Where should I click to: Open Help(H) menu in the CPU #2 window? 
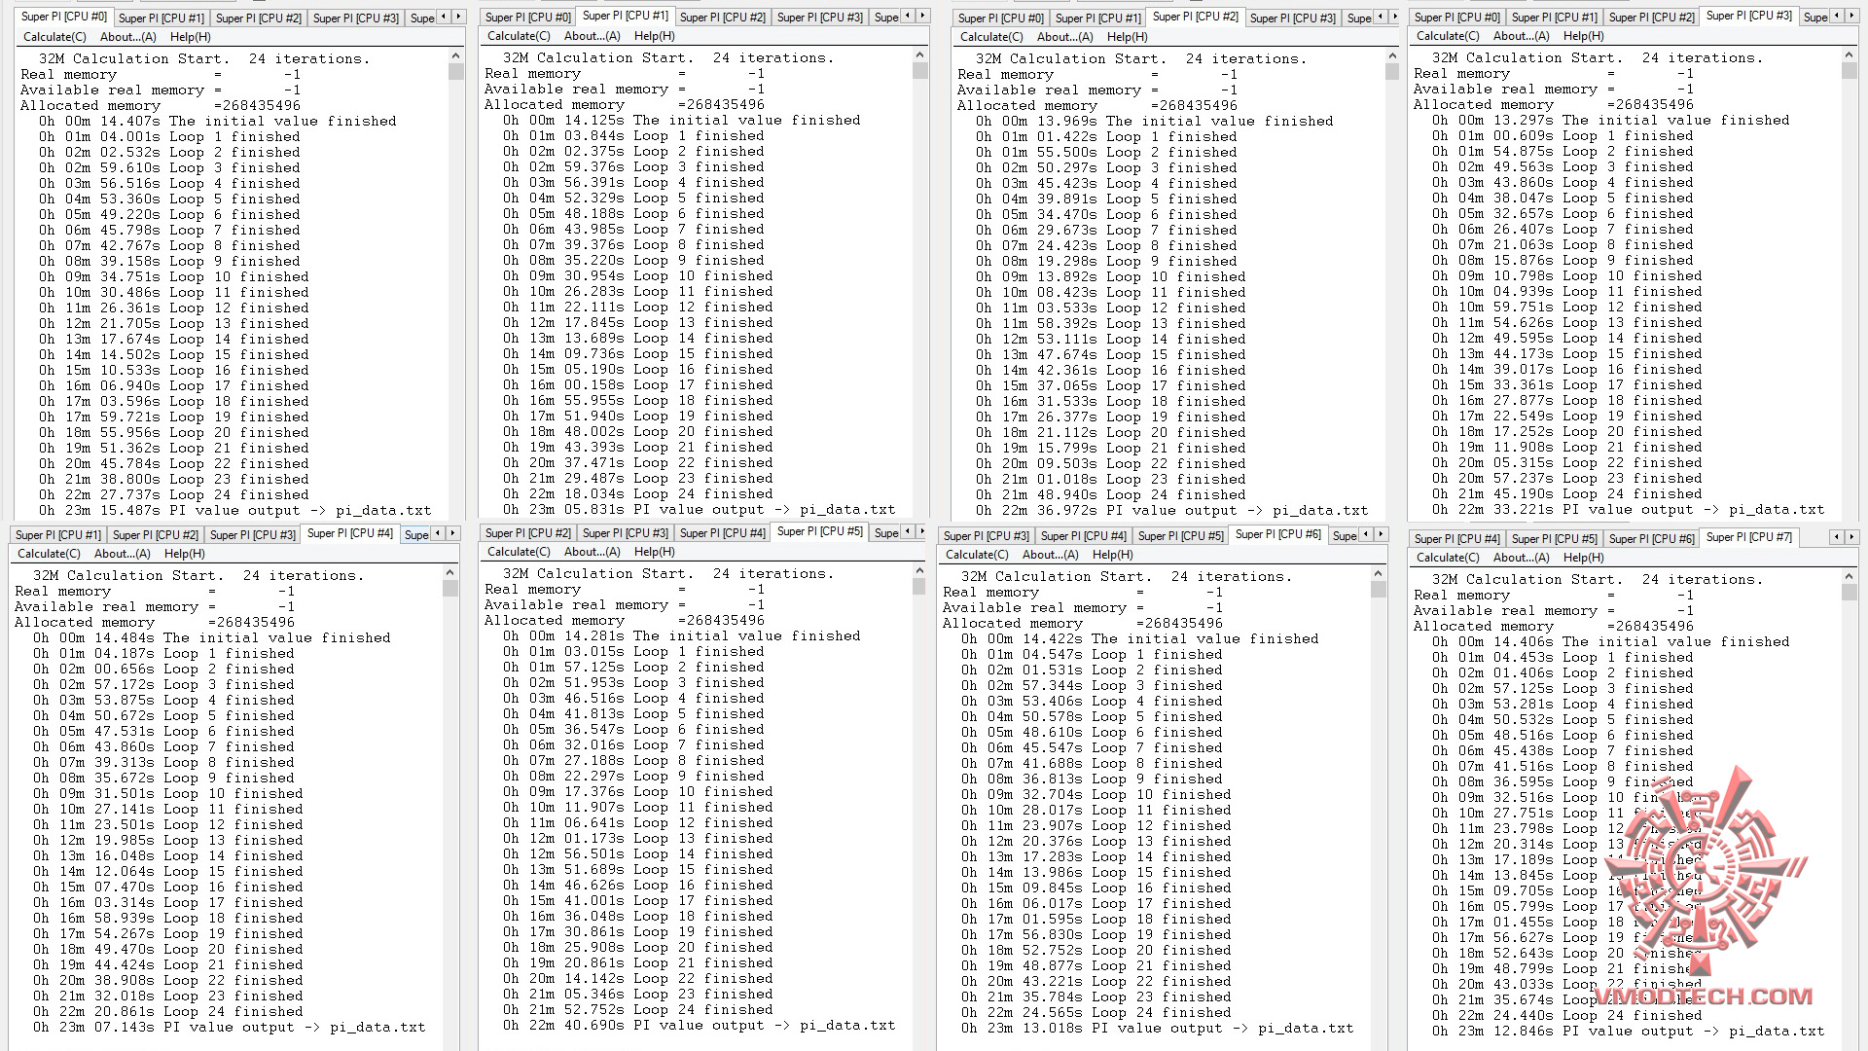[1127, 37]
